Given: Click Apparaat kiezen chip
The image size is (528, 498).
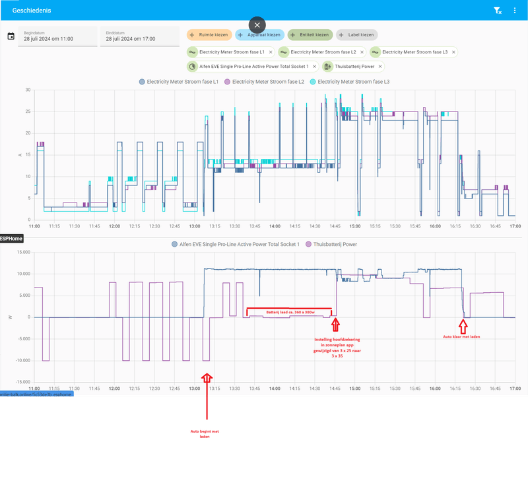Looking at the screenshot, I should (x=259, y=35).
